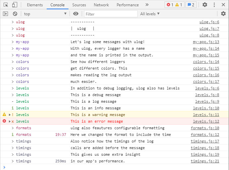Image resolution: width=229 pixels, height=170 pixels.
Task: Activate the inspect element picker icon
Action: pos(6,5)
